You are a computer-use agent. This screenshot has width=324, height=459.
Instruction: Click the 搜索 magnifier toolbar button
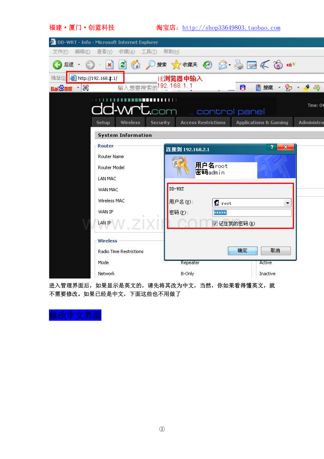coord(156,65)
